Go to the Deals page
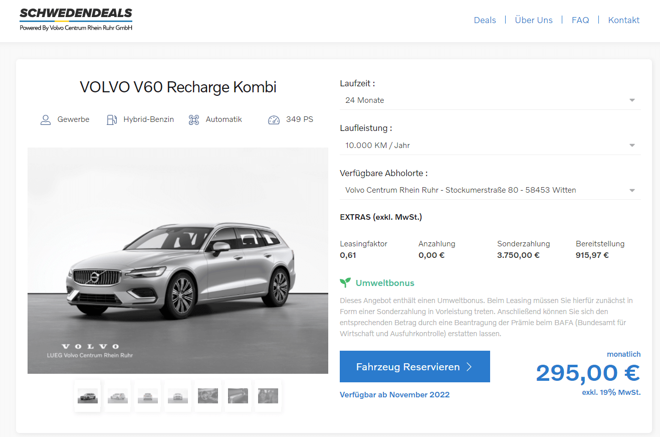Image resolution: width=660 pixels, height=437 pixels. click(485, 20)
